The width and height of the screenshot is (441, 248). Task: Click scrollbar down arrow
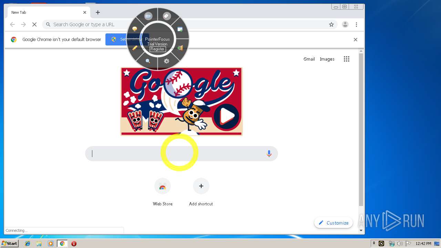tap(361, 230)
